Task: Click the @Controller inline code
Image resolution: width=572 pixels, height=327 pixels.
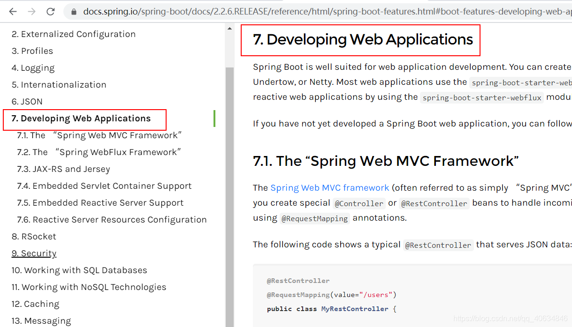Action: click(x=359, y=203)
